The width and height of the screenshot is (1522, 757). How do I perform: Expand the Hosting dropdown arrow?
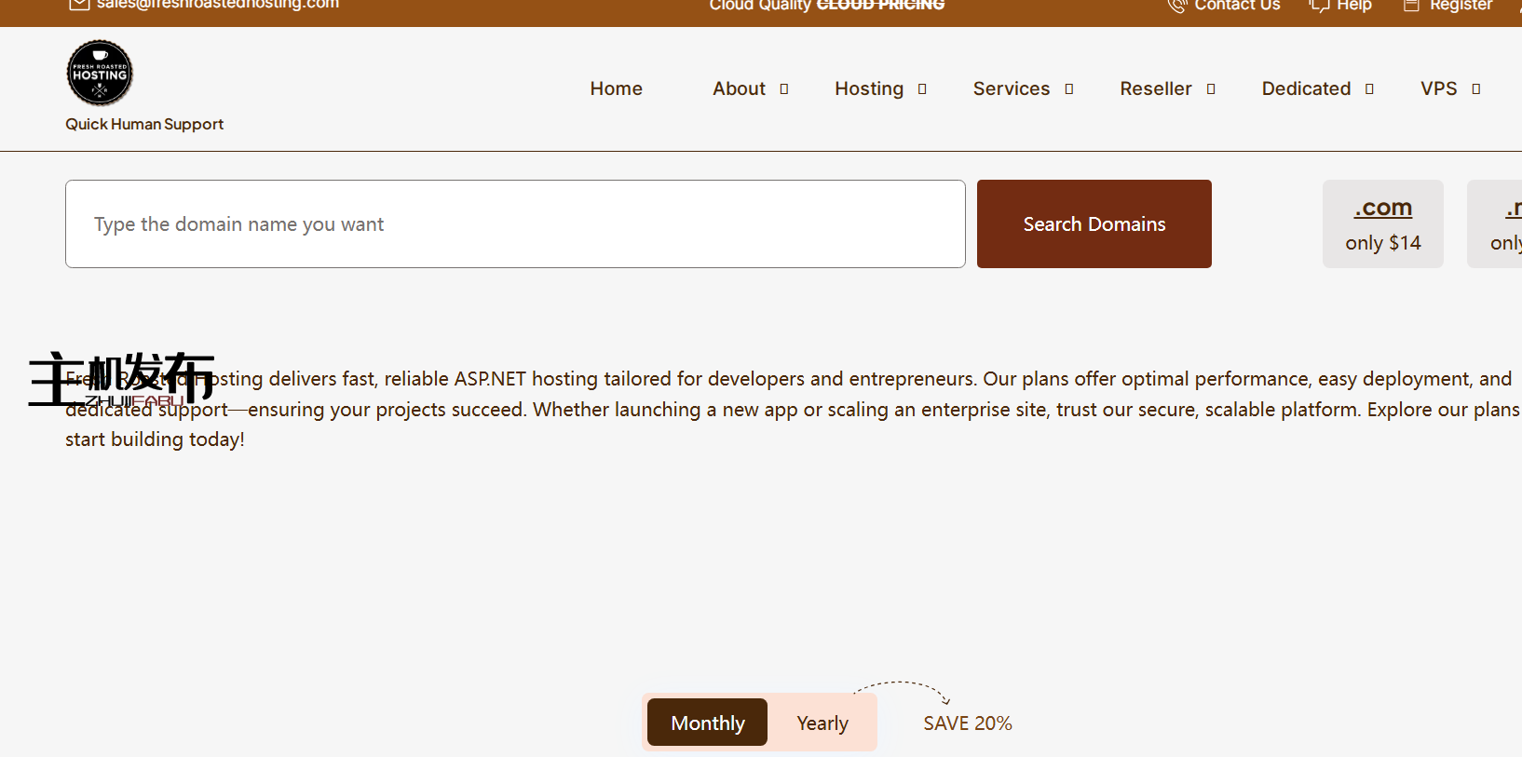[x=922, y=89]
